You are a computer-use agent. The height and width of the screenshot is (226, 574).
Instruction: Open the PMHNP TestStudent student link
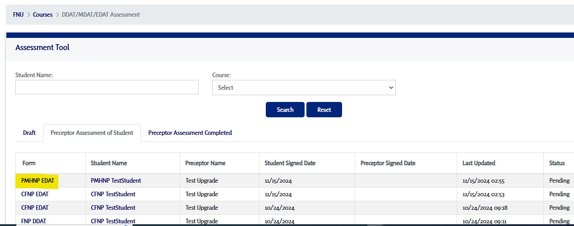(116, 180)
